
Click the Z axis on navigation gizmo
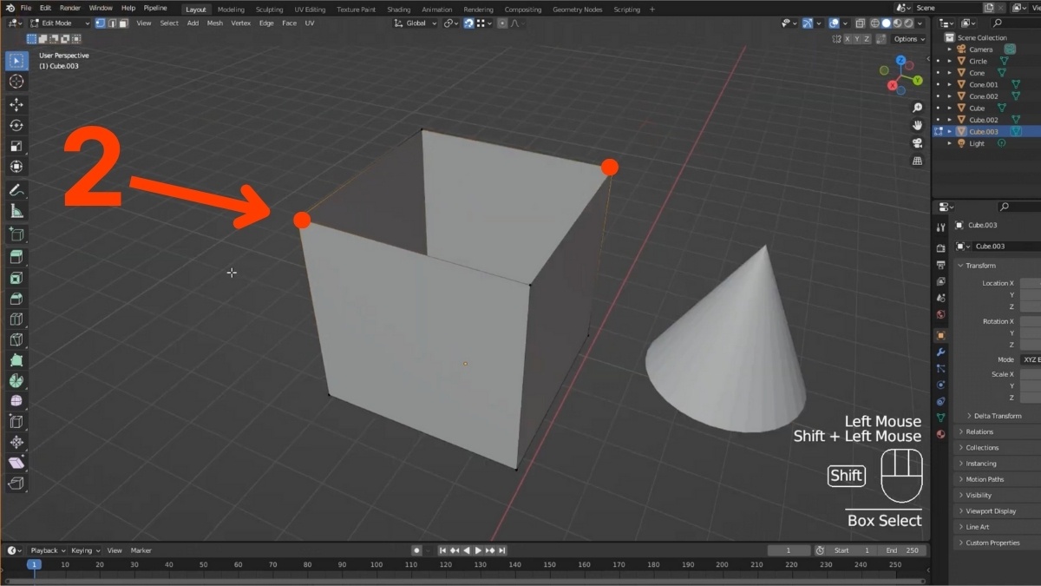[x=900, y=61]
